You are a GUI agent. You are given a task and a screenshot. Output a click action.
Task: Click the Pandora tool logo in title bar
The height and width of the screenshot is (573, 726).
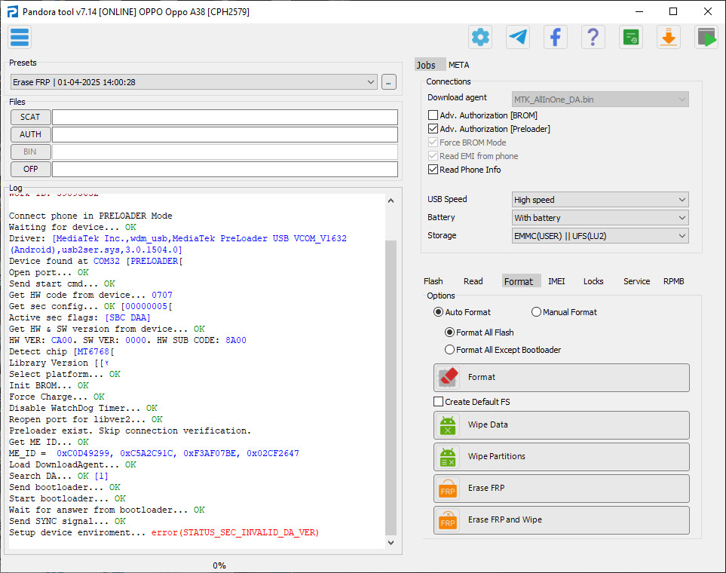[13, 11]
